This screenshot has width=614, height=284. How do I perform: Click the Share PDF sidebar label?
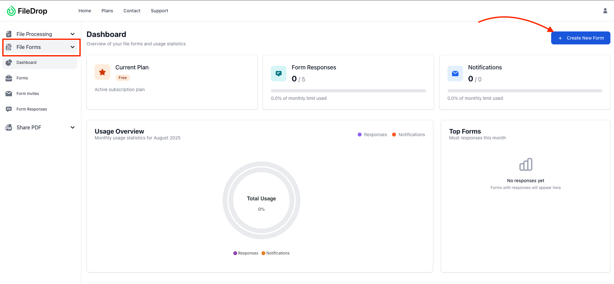pyautogui.click(x=29, y=127)
